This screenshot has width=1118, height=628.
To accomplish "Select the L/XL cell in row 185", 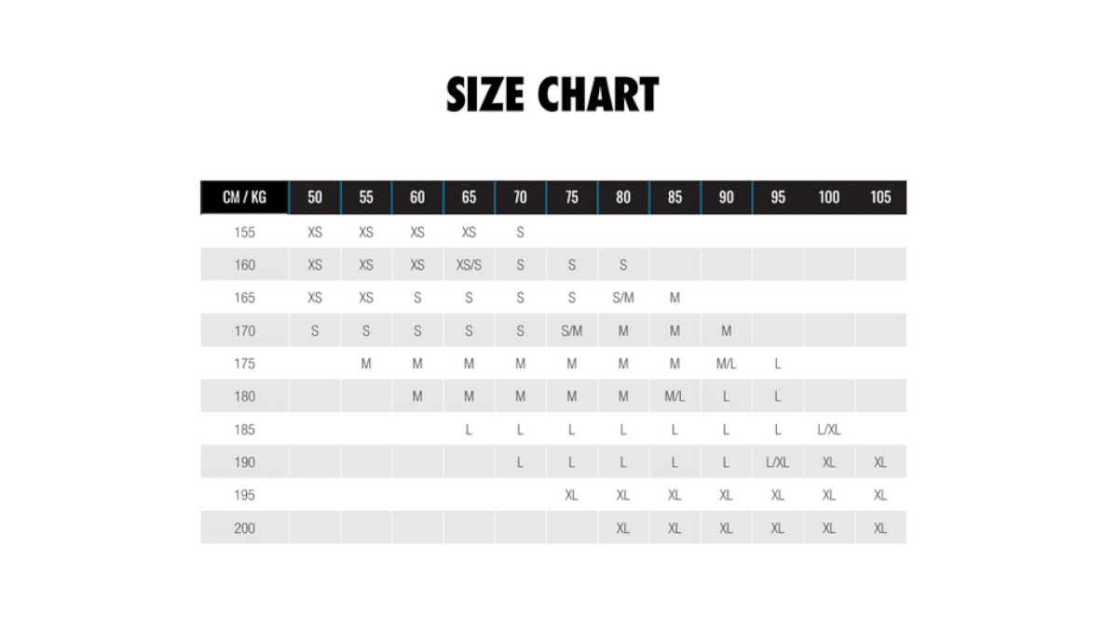I will 829,430.
